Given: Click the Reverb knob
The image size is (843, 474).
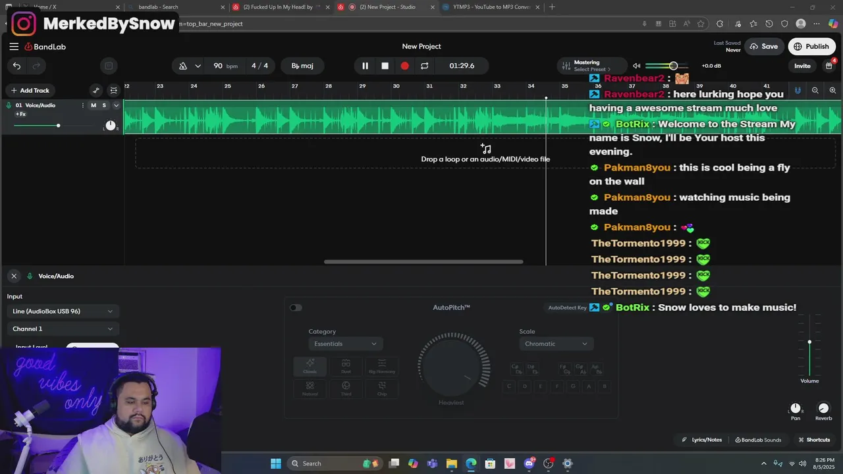Looking at the screenshot, I should [823, 409].
